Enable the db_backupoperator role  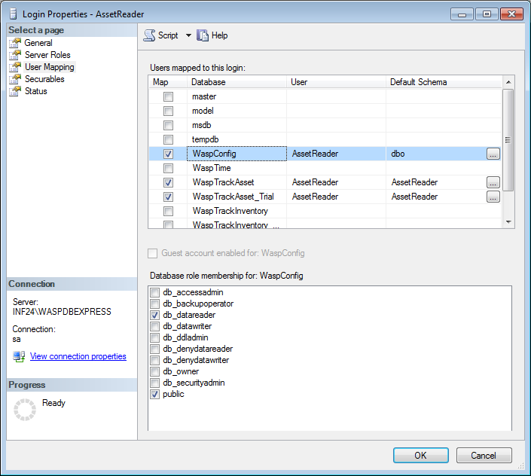(154, 304)
